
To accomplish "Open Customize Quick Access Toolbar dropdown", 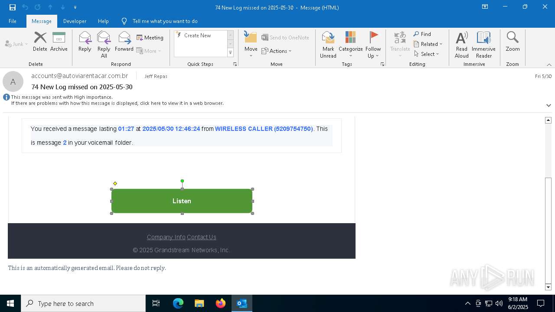I will point(75,7).
